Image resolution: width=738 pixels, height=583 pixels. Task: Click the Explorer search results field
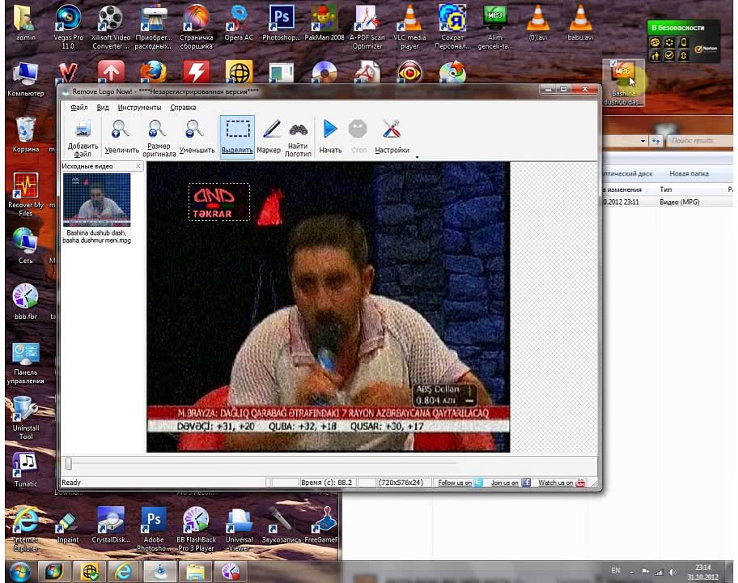(698, 140)
